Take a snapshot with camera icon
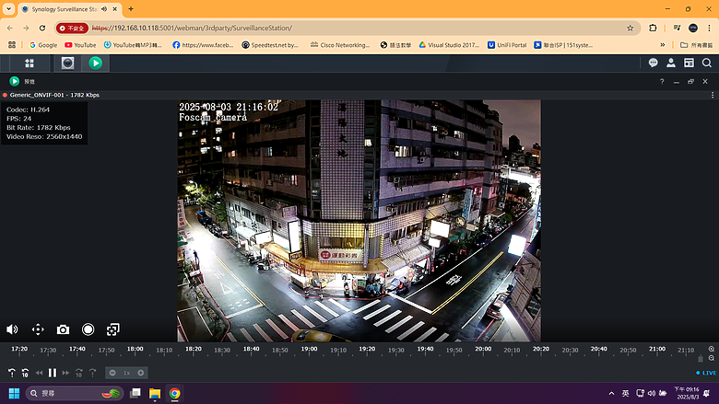The image size is (719, 404). [x=63, y=329]
